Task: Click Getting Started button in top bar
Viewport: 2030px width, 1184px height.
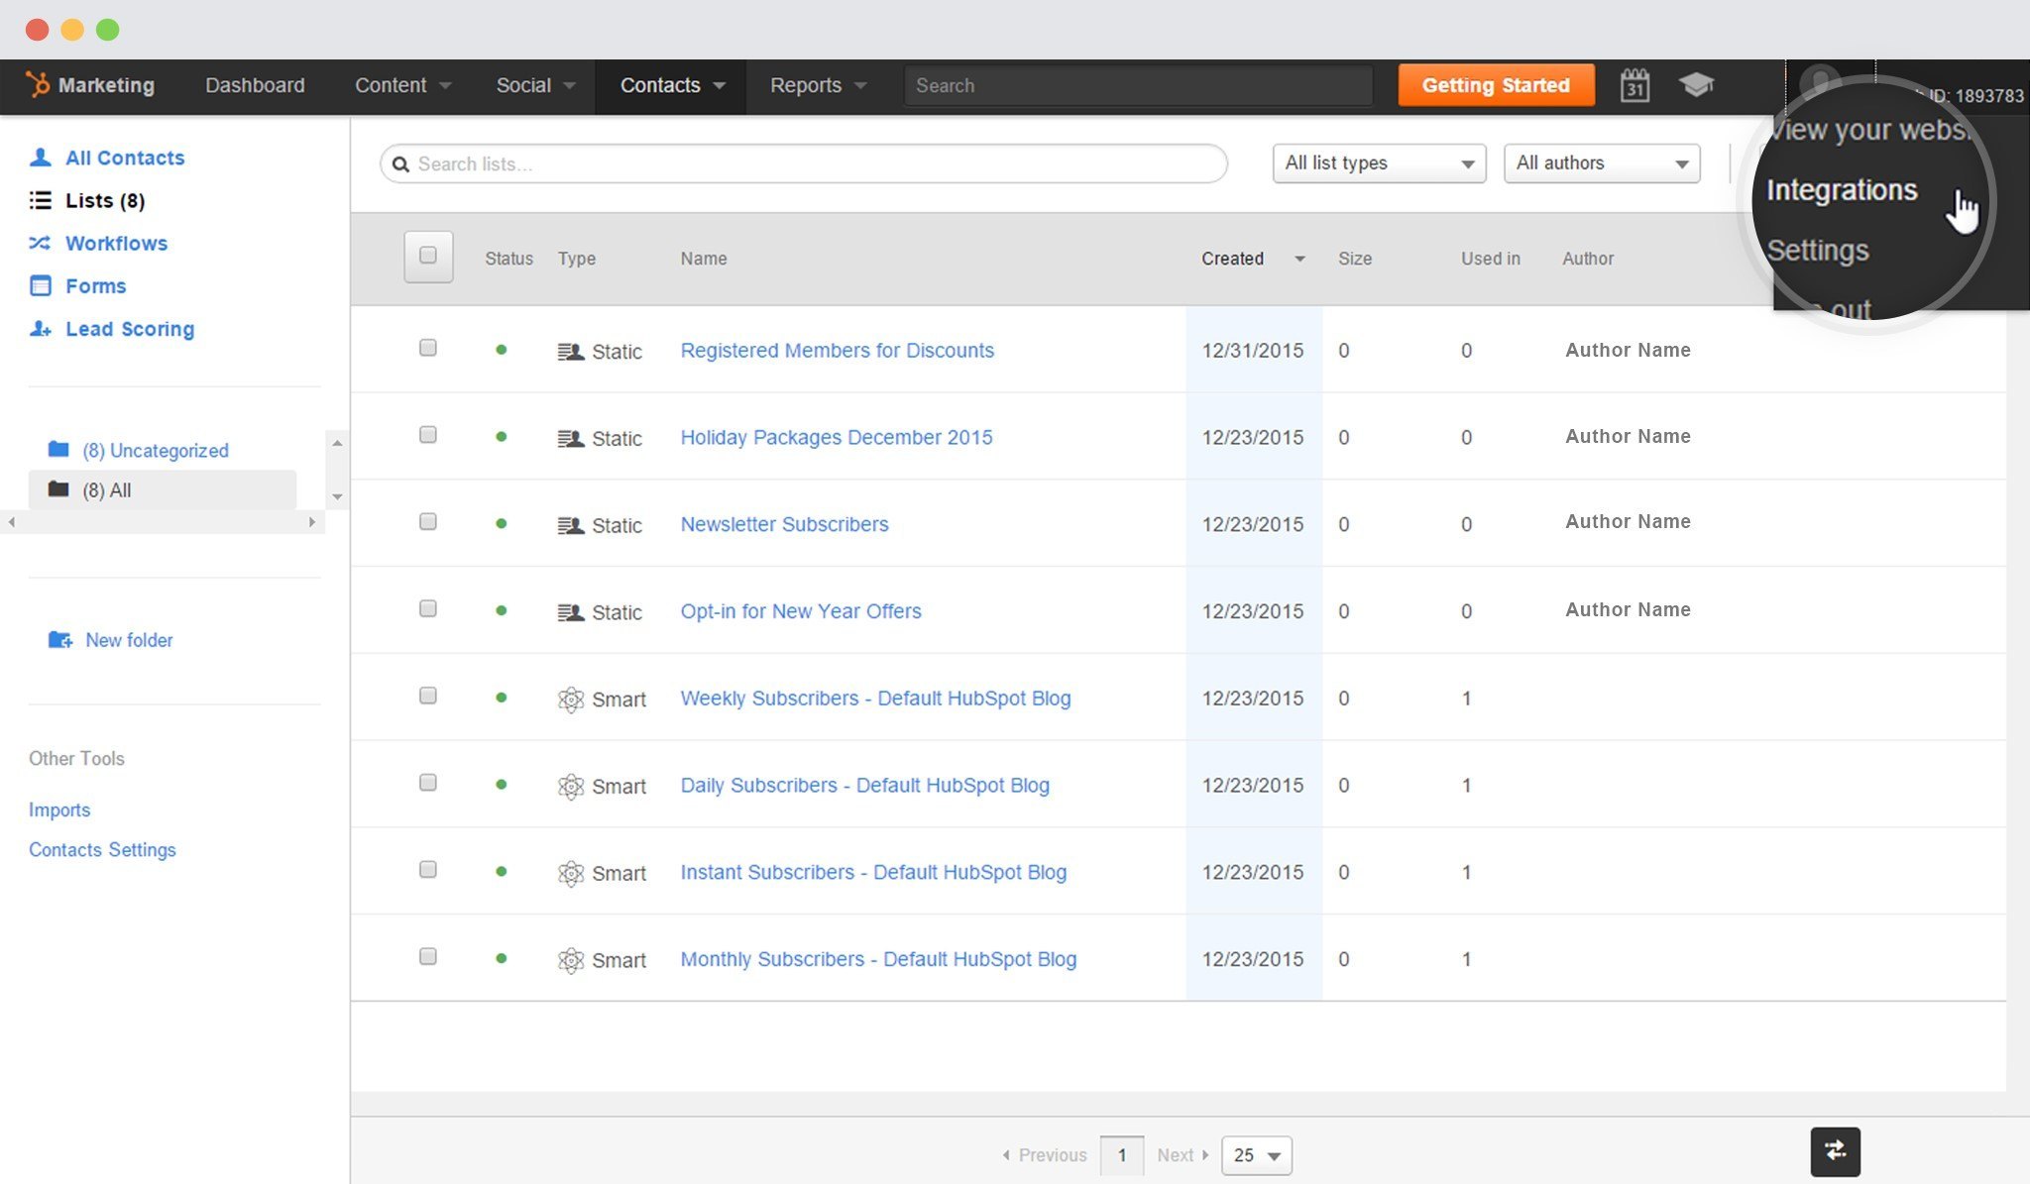Action: [x=1496, y=84]
